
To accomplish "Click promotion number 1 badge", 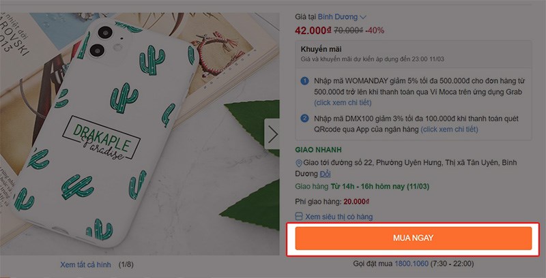I will tap(305, 82).
